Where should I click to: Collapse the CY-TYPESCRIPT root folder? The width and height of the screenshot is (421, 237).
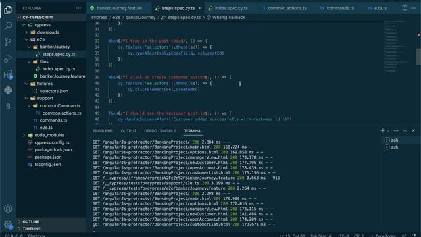pyautogui.click(x=51, y=18)
